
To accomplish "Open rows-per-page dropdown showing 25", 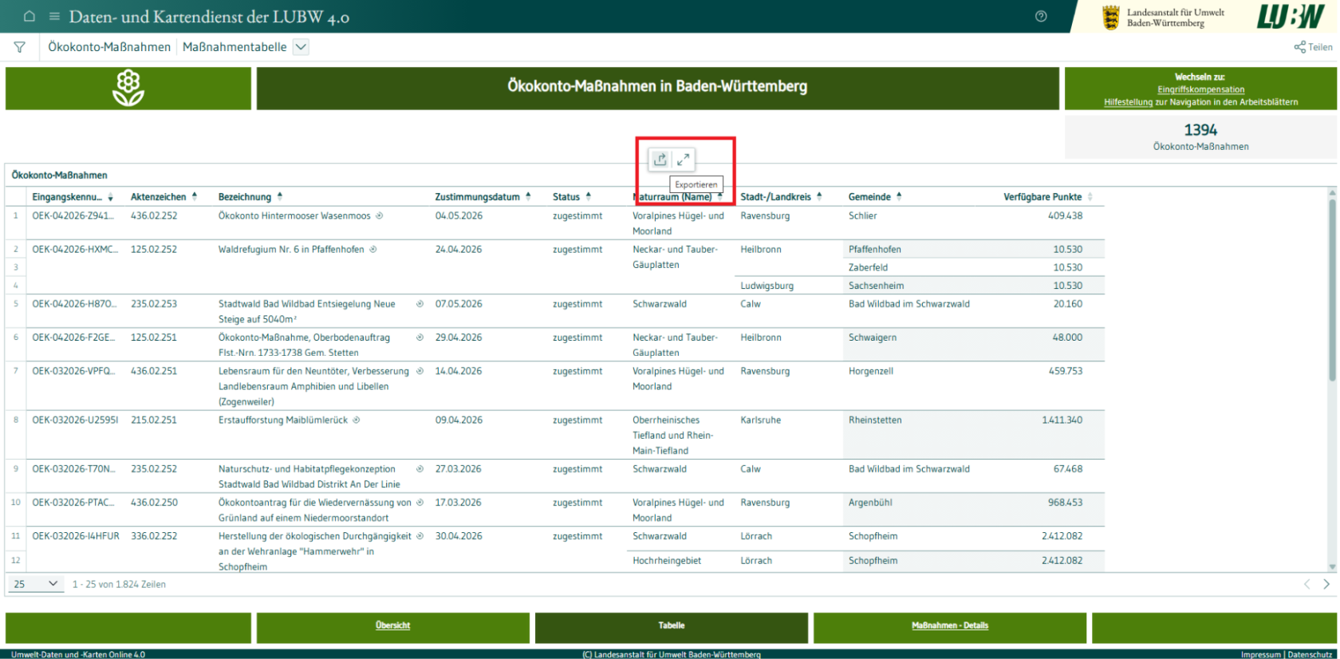I will click(x=35, y=584).
